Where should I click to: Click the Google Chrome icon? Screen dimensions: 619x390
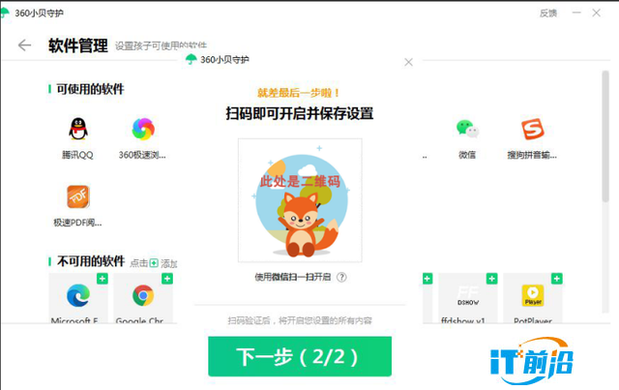pyautogui.click(x=143, y=295)
